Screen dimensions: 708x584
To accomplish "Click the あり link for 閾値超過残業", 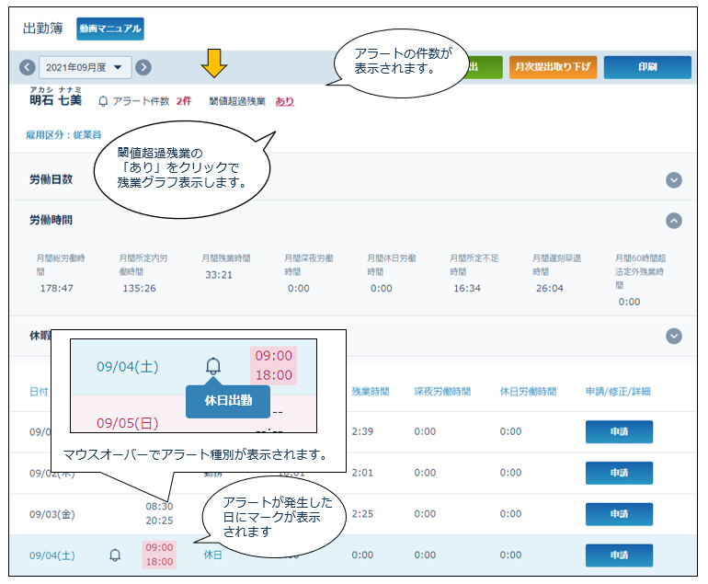I will [x=284, y=101].
